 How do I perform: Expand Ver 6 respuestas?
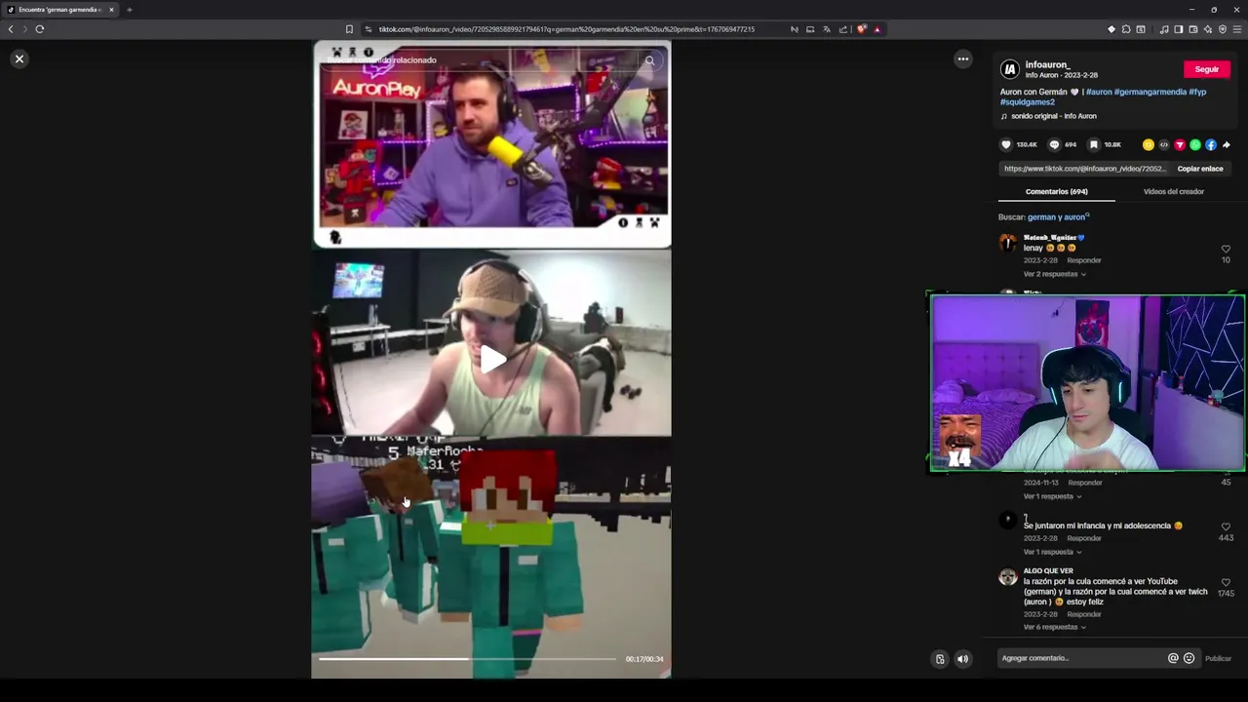(1054, 627)
